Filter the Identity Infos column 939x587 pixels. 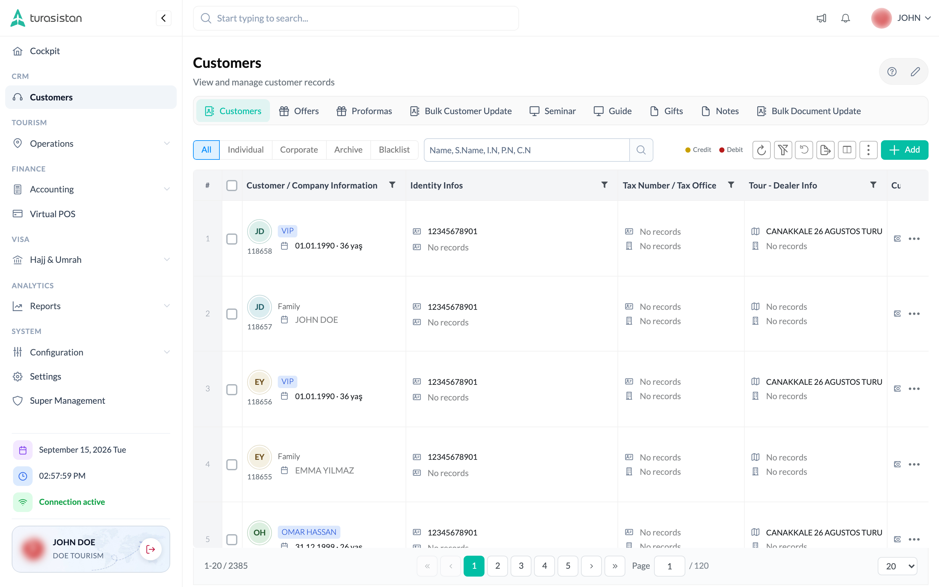pos(604,185)
